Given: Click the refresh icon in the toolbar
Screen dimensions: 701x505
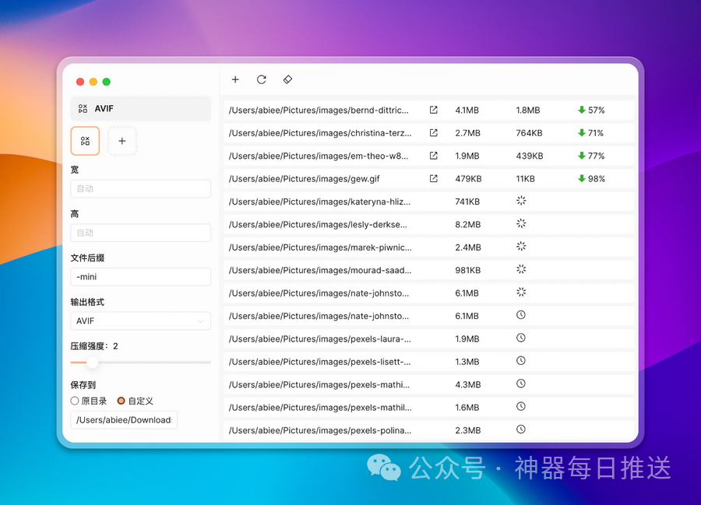Looking at the screenshot, I should 262,79.
